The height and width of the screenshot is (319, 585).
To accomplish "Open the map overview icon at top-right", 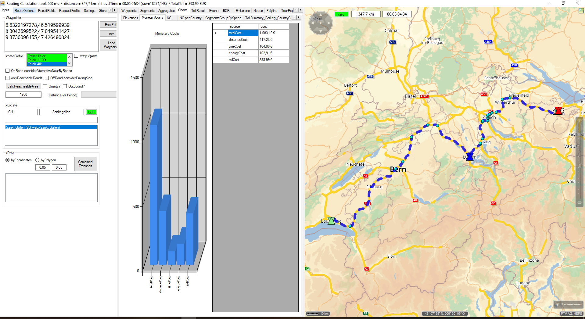I will 581,11.
